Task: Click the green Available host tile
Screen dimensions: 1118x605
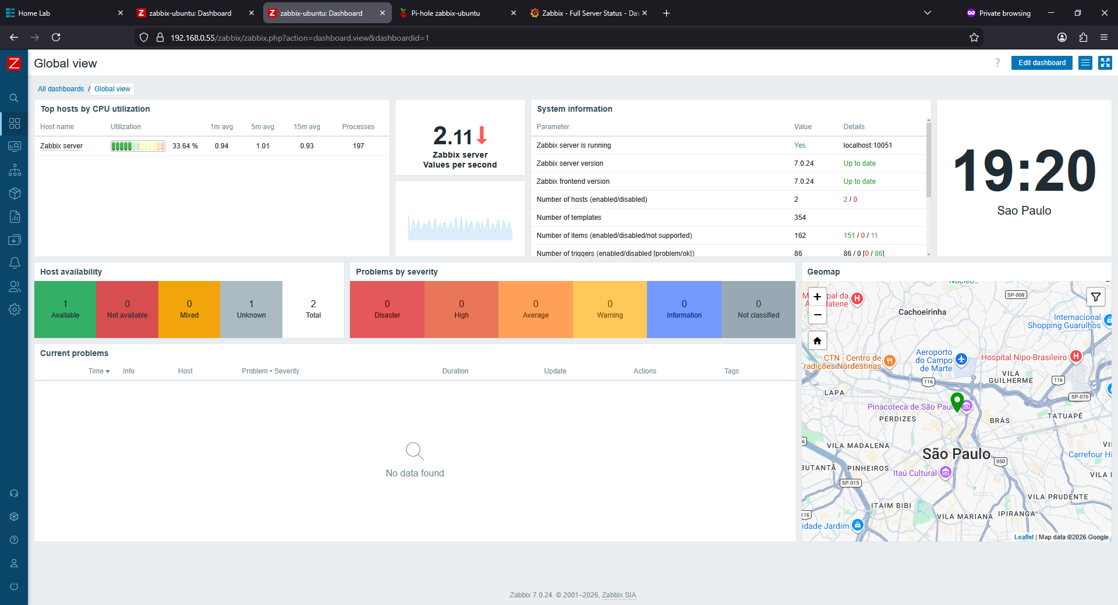Action: coord(65,309)
